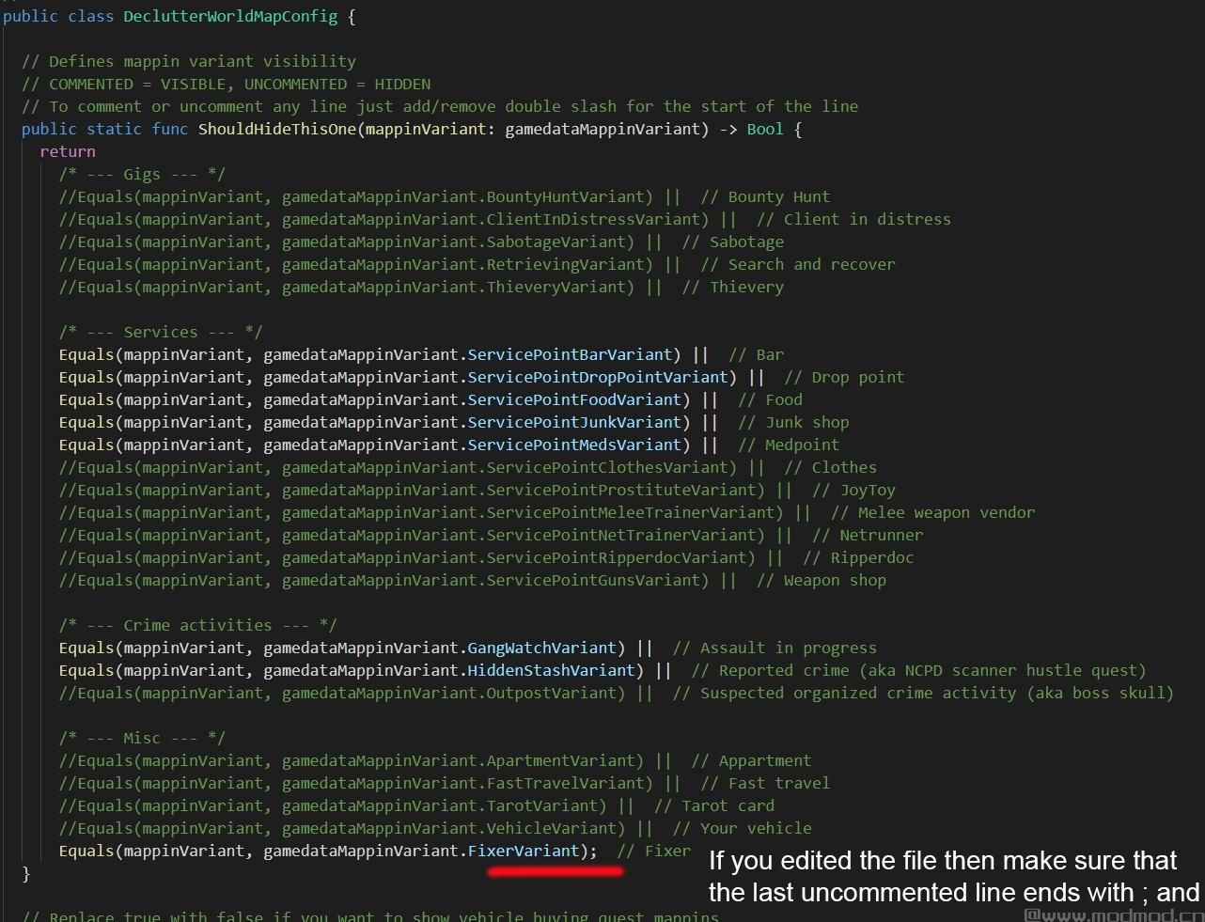
Task: Click OutpostVariant in commented line
Action: [552, 693]
